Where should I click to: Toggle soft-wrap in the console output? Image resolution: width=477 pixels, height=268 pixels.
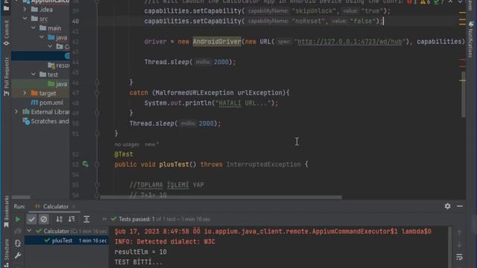click(x=459, y=257)
